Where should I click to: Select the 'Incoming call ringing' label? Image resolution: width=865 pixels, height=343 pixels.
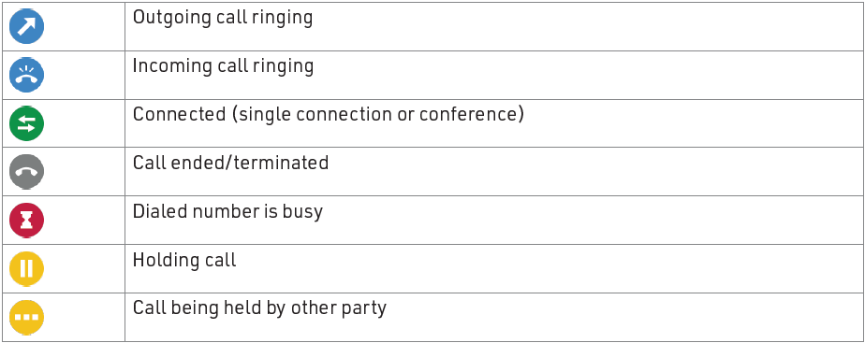point(224,66)
